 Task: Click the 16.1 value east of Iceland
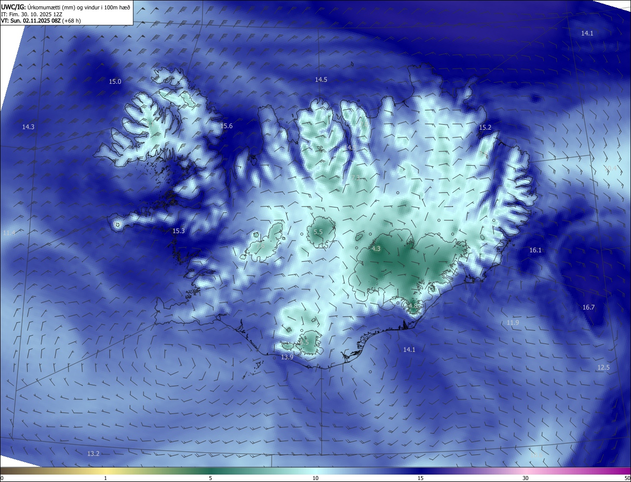pyautogui.click(x=535, y=250)
